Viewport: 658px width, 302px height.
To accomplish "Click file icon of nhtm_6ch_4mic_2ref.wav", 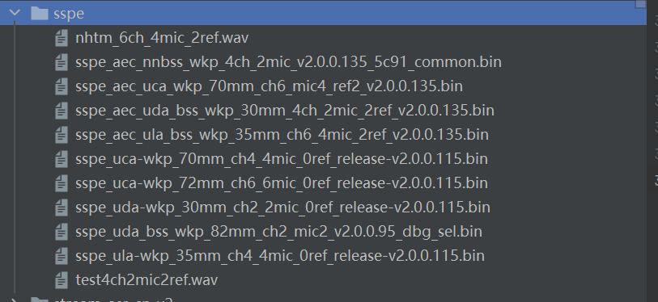I will tap(62, 38).
